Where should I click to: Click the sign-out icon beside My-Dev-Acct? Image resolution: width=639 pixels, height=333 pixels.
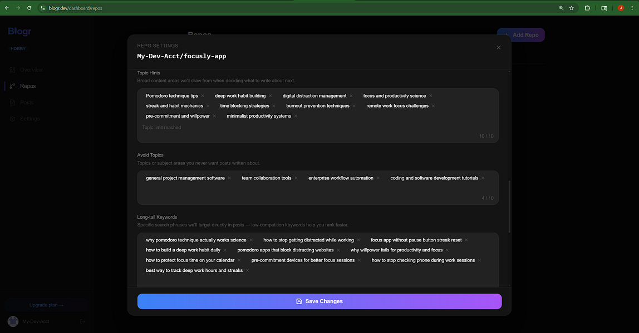[83, 322]
